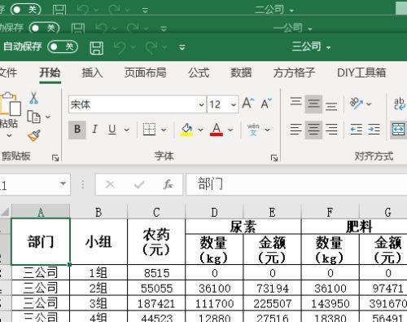This screenshot has width=407, height=322.
Task: Open the font size 12 dropdown
Action: coord(234,104)
